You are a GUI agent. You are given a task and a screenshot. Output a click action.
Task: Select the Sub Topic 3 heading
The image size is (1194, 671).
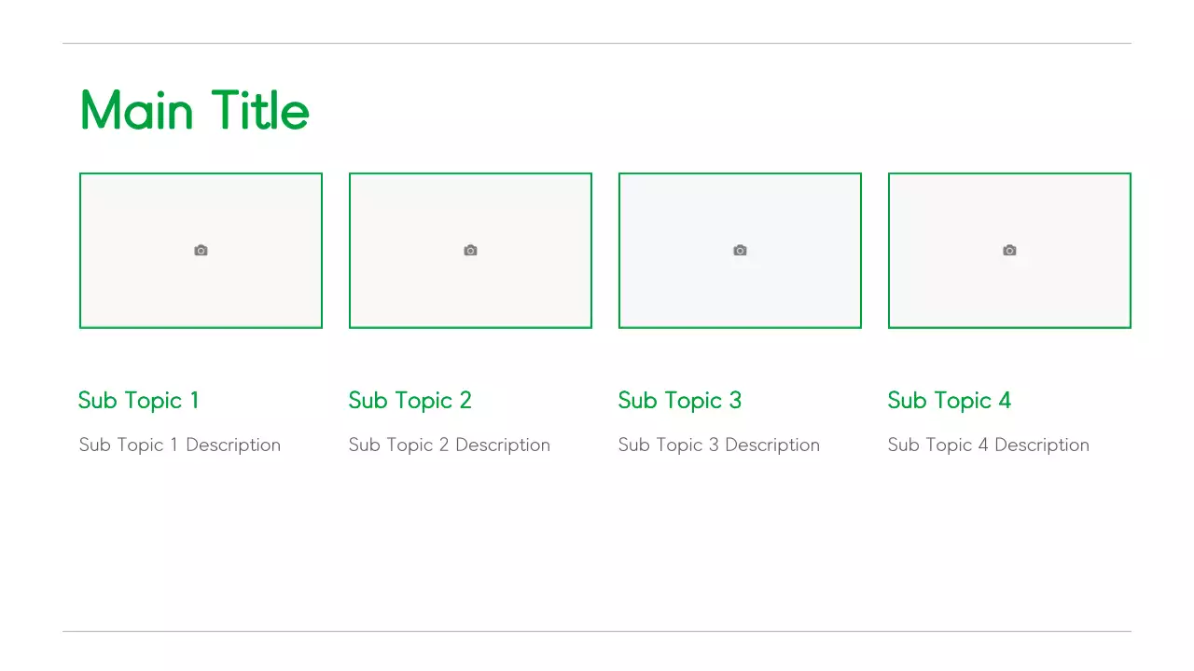coord(680,401)
